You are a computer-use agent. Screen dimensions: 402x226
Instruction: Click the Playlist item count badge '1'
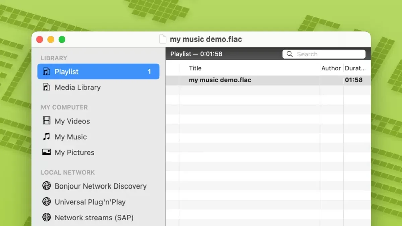coord(149,71)
